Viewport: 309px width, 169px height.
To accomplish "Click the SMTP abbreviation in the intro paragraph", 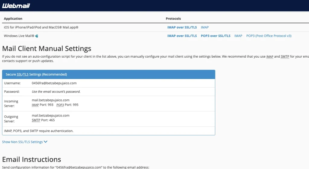I will click(x=285, y=57).
